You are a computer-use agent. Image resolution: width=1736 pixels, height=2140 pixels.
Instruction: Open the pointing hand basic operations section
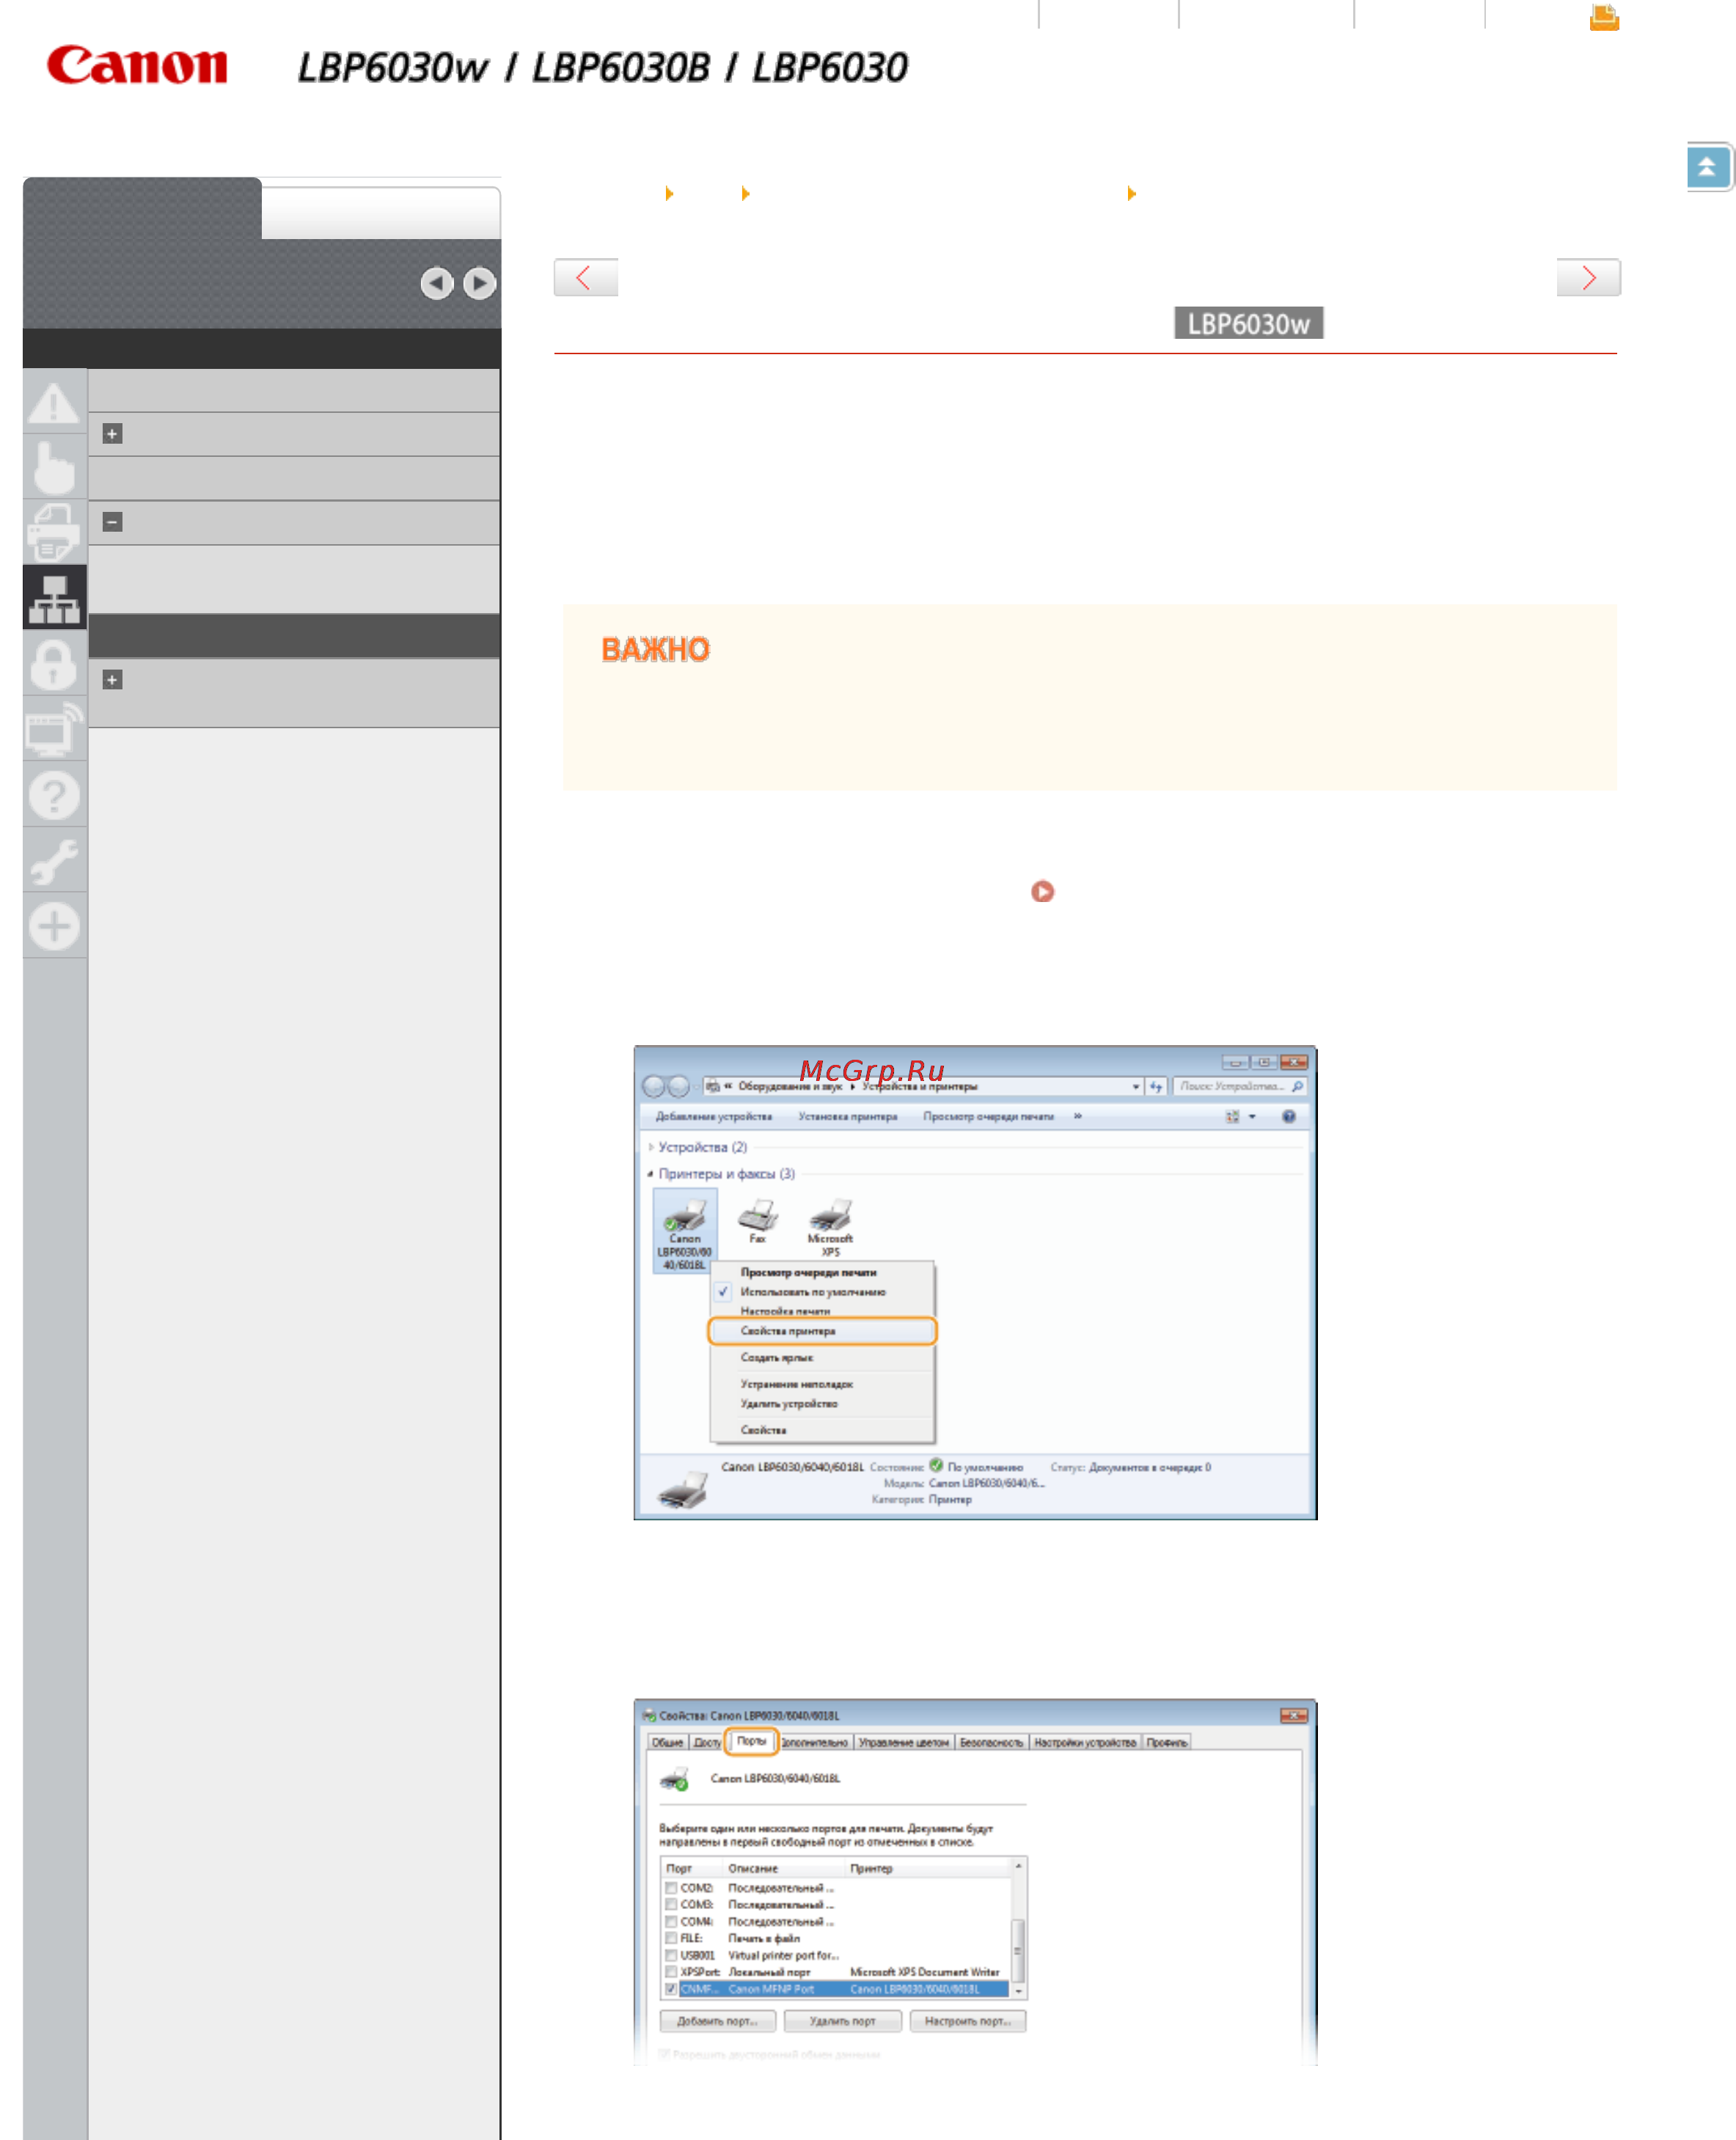[54, 467]
